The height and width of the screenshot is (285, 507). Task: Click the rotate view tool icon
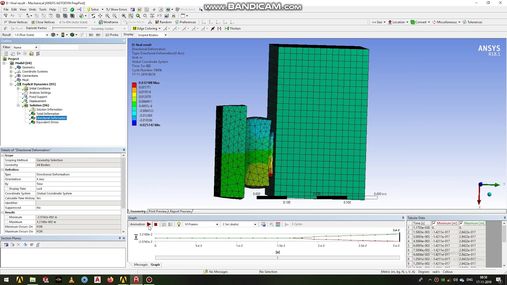coord(93,16)
